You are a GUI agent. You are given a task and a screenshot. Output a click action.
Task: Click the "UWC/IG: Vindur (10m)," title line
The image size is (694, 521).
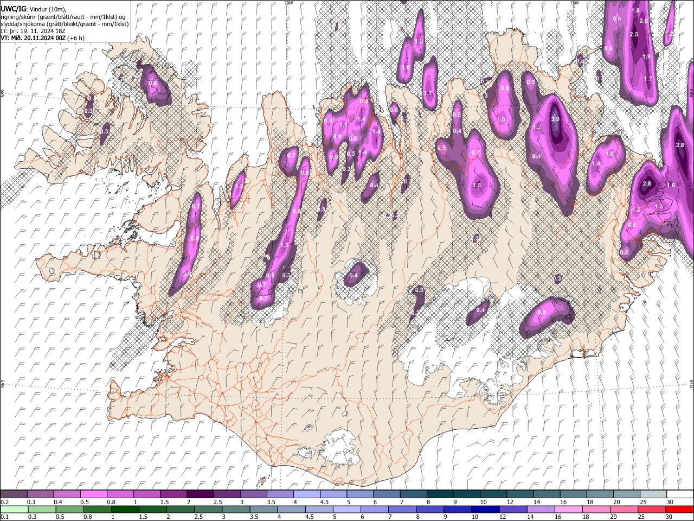[33, 8]
